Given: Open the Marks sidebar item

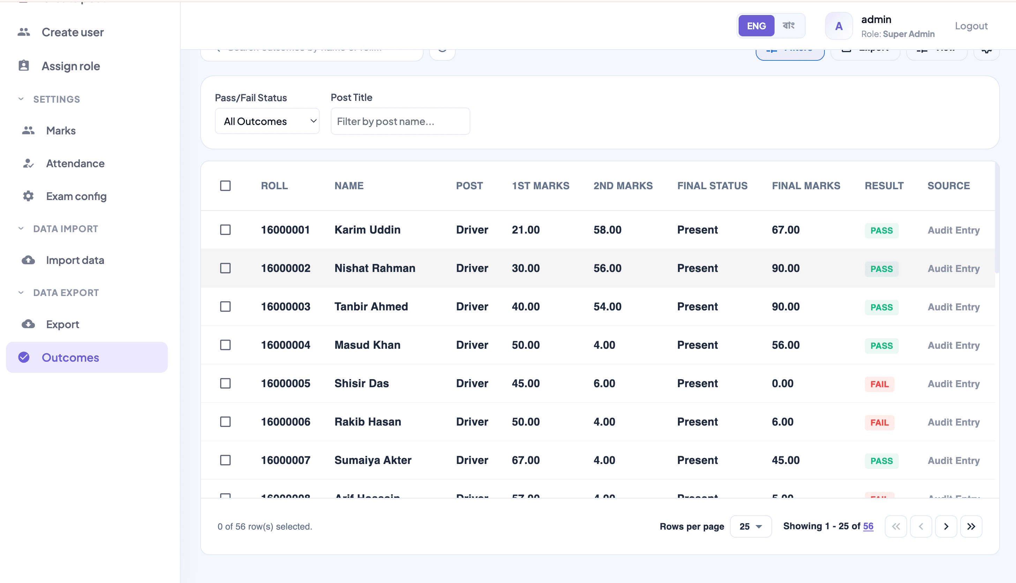Looking at the screenshot, I should coord(61,131).
